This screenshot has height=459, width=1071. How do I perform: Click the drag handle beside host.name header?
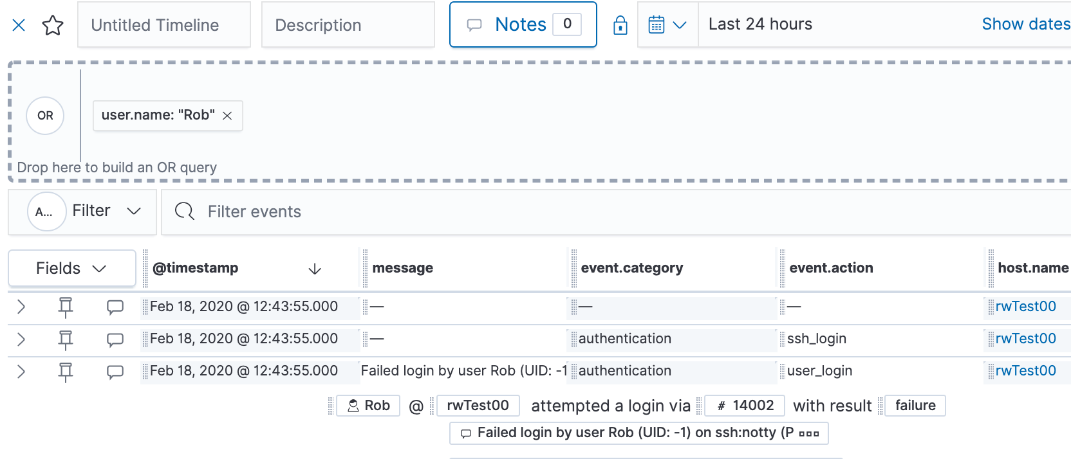point(991,268)
